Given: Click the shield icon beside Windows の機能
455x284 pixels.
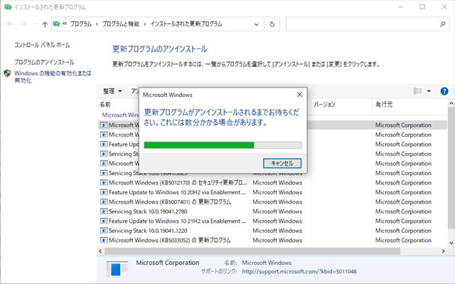Looking at the screenshot, I should 7,73.
